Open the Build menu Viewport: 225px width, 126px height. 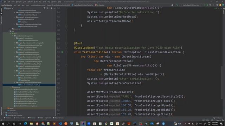(36, 2)
